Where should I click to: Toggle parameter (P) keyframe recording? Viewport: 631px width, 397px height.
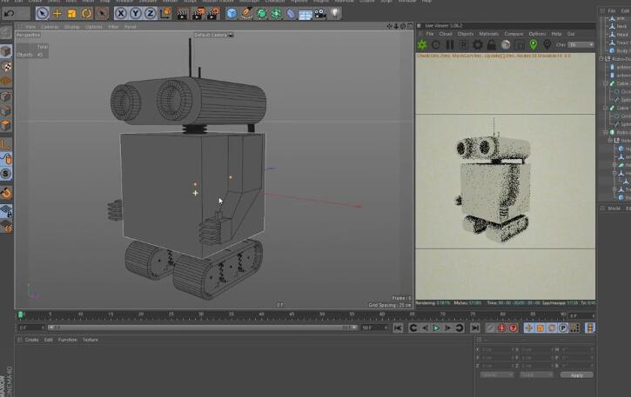(563, 328)
